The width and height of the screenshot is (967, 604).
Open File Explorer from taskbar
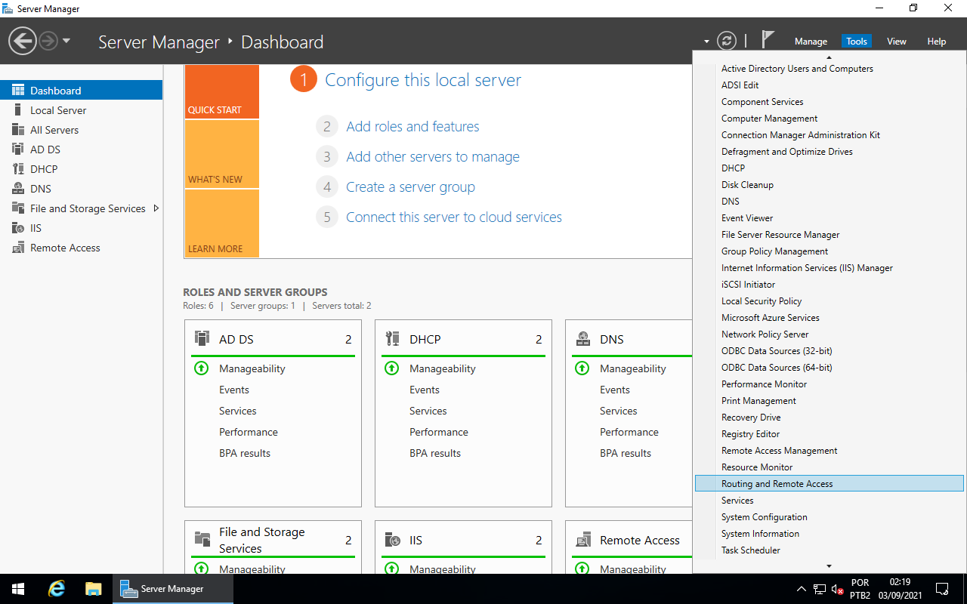93,589
